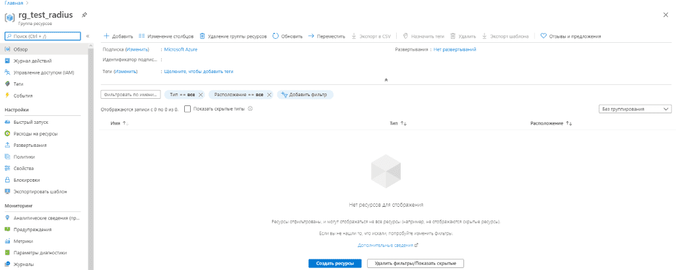Viewport: 676px width, 270px height.
Task: Remove the Тип == все filter
Action: click(x=201, y=95)
